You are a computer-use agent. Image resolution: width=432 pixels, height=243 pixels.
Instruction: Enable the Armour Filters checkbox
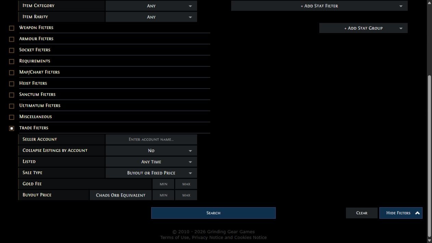(12, 39)
